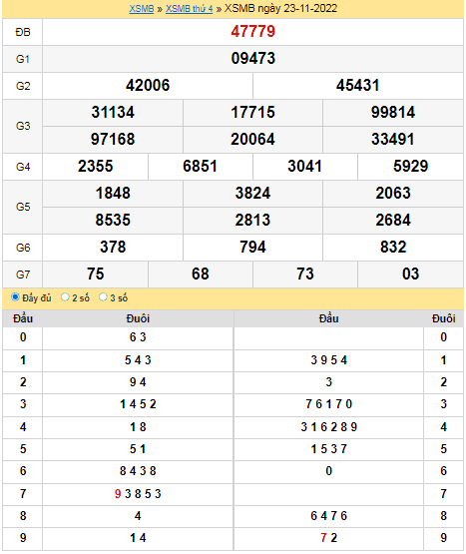Screen dimensions: 466x554
Task: Click the XSMB ngày 23-11-2022 title text
Action: click(x=280, y=8)
